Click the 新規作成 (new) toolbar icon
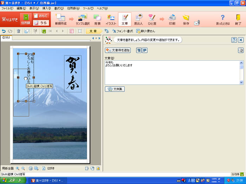This screenshot has height=184, width=246. tap(60, 19)
